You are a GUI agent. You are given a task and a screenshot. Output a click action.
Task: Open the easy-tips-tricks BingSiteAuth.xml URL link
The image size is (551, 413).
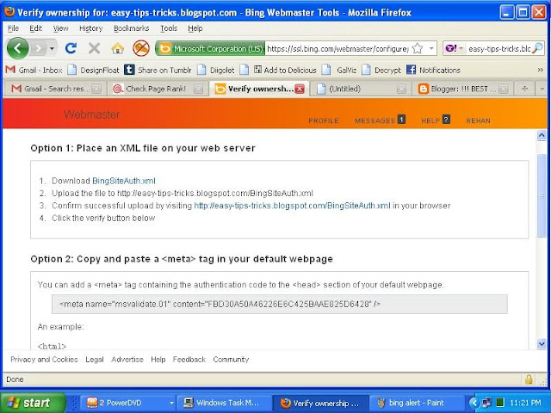coord(292,206)
